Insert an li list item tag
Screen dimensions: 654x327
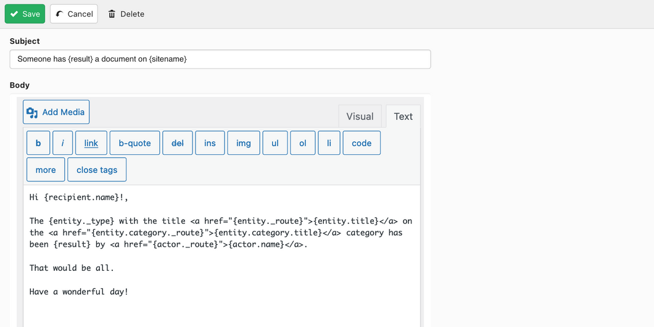pos(329,143)
